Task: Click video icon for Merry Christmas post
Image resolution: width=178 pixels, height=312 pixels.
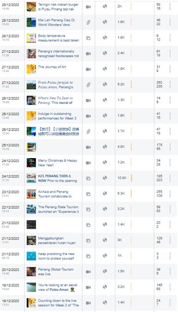Action: (88, 163)
